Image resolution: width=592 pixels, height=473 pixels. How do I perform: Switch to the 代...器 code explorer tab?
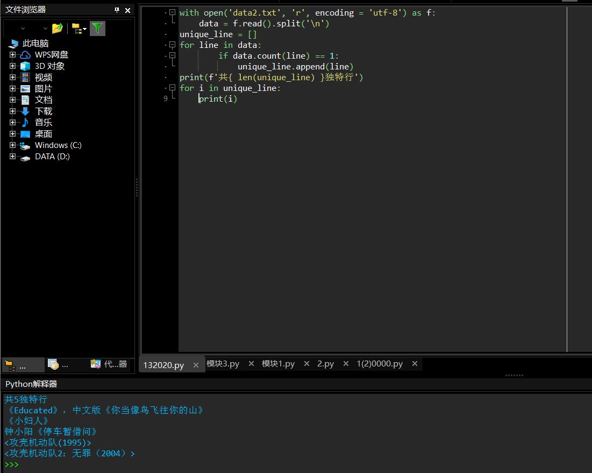(109, 364)
